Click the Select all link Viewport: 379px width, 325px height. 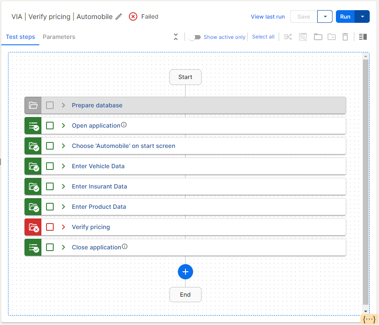(x=263, y=37)
